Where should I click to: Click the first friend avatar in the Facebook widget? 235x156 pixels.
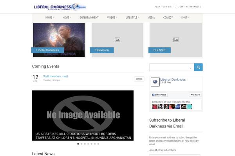click(155, 106)
